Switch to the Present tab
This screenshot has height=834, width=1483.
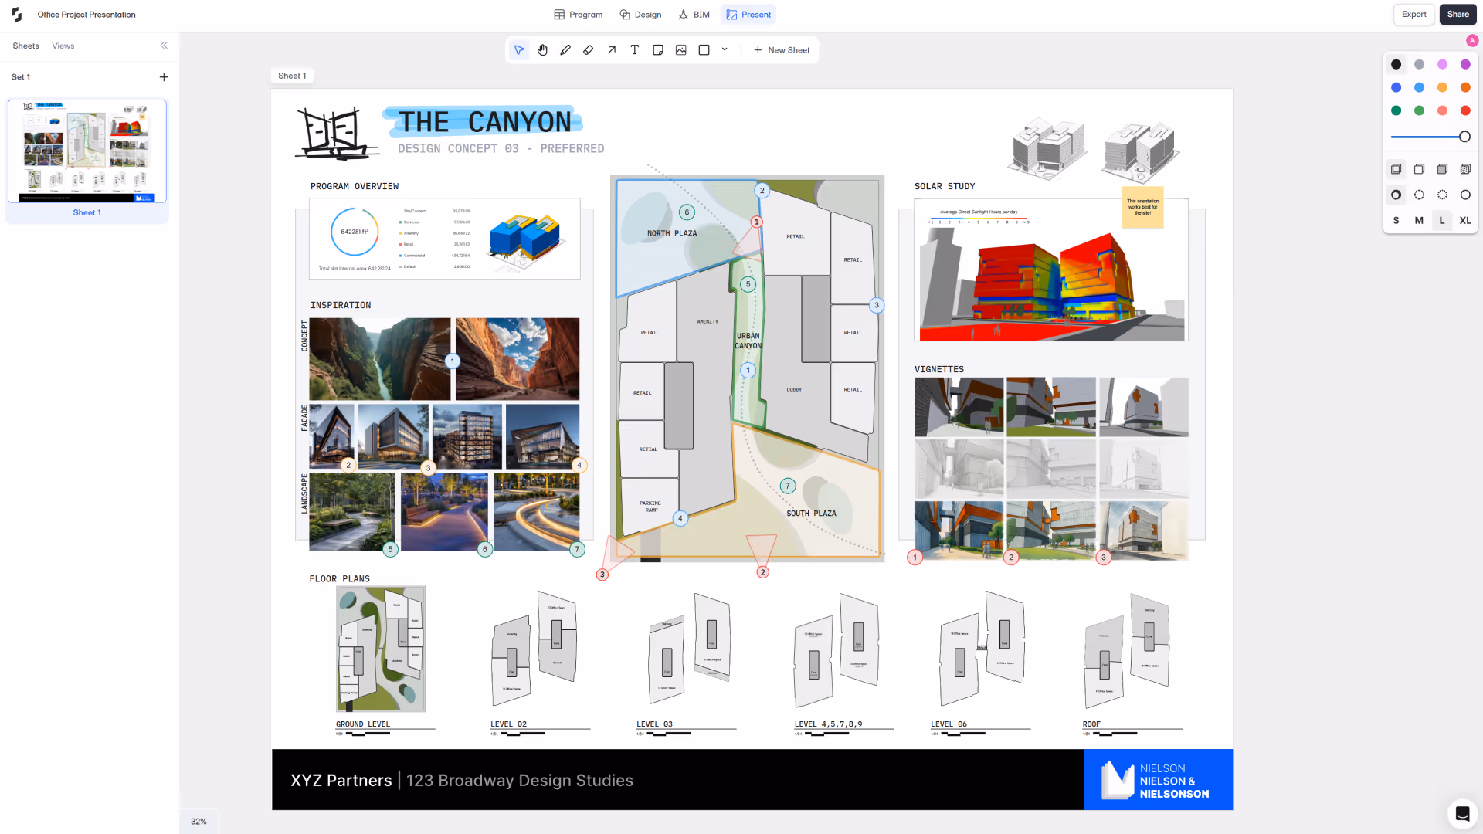[748, 15]
